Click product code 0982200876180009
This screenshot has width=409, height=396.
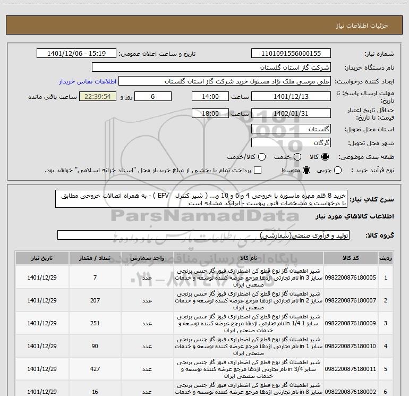tap(351, 323)
